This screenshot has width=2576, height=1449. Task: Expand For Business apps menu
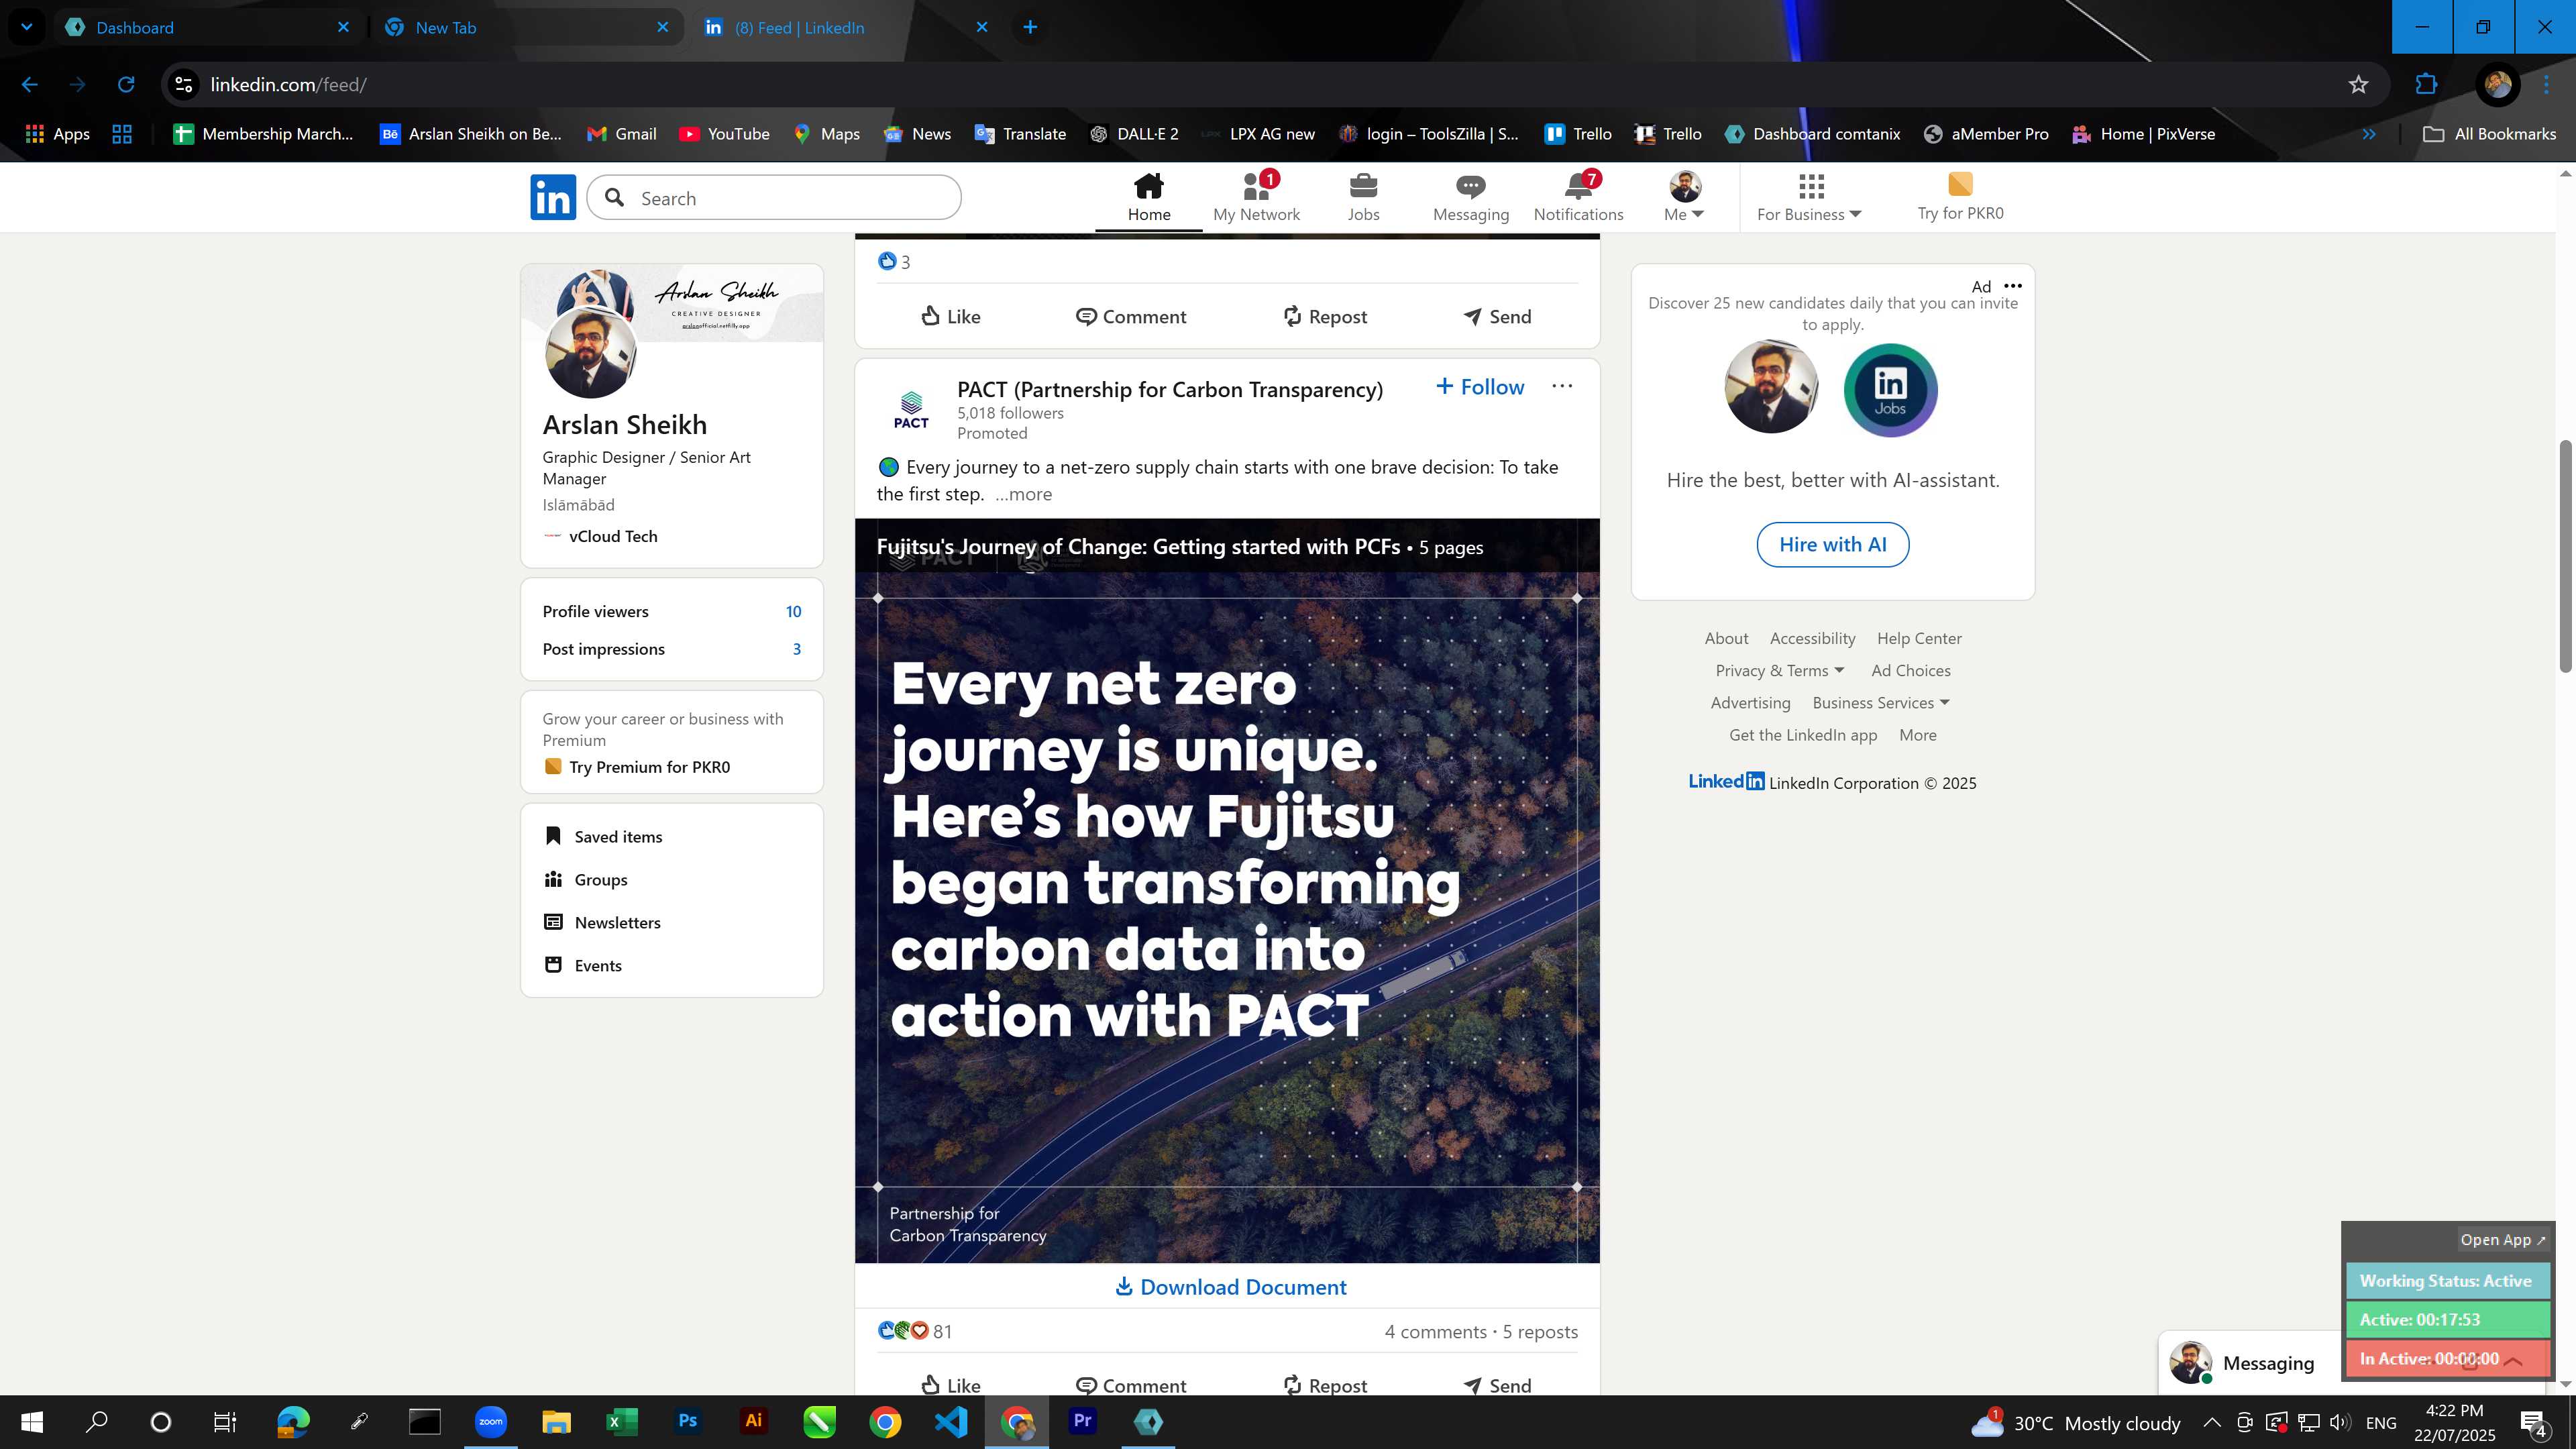coord(1809,197)
